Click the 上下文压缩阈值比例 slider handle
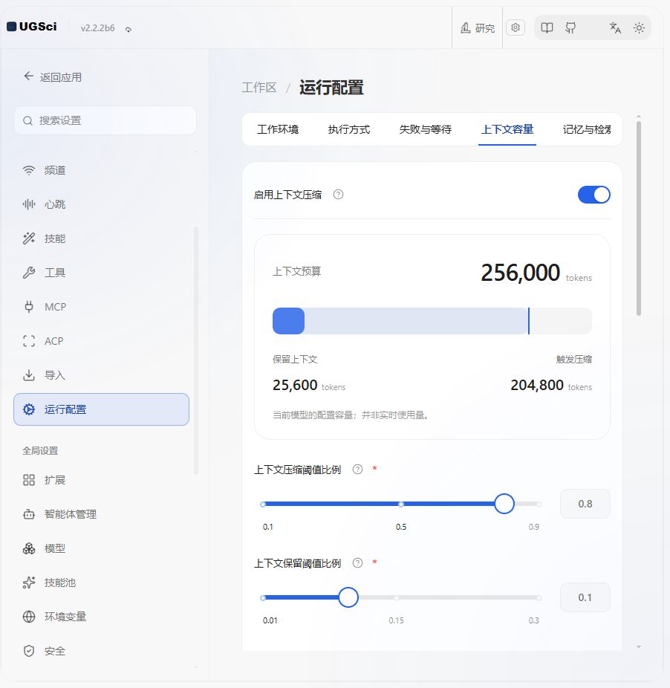Viewport: 670px width, 688px height. [x=504, y=504]
